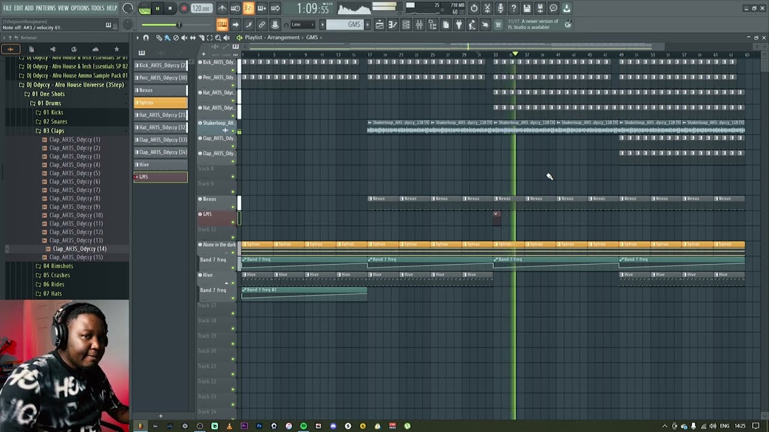Select the playlist Slip arrows tool

pos(193,38)
